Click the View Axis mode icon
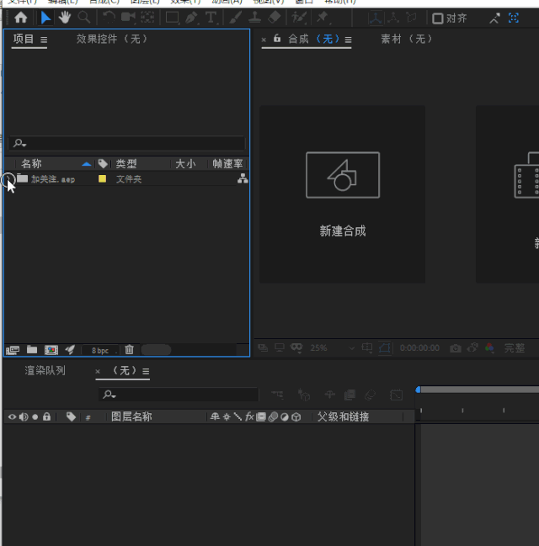 point(412,18)
